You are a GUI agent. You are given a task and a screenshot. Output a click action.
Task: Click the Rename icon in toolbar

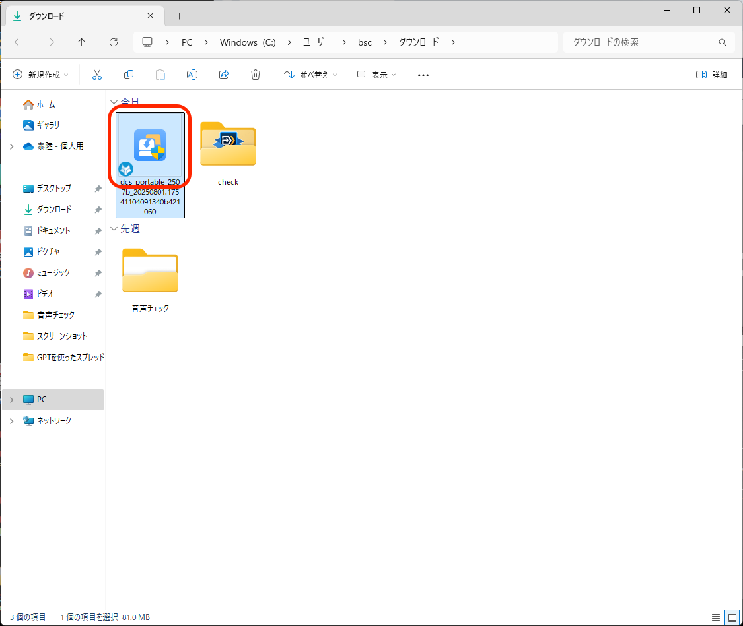(x=192, y=75)
